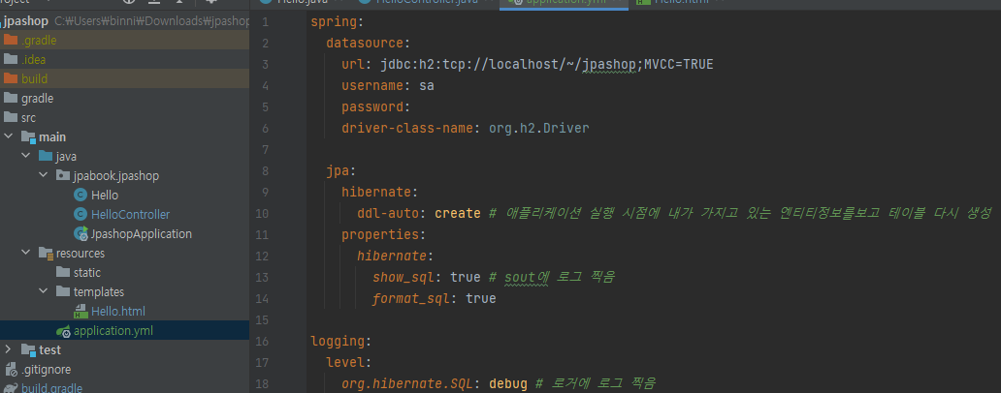Collapse the java folder chevron
The width and height of the screenshot is (1001, 393).
pyautogui.click(x=25, y=156)
